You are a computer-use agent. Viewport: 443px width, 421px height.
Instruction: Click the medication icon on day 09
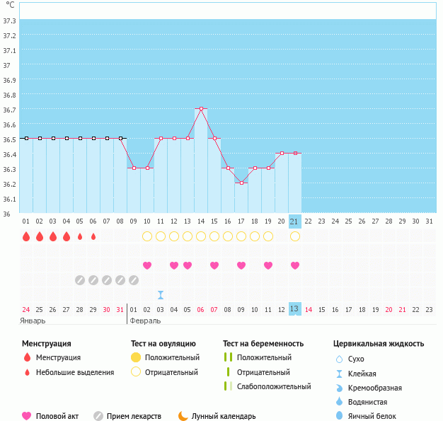pyautogui.click(x=134, y=280)
